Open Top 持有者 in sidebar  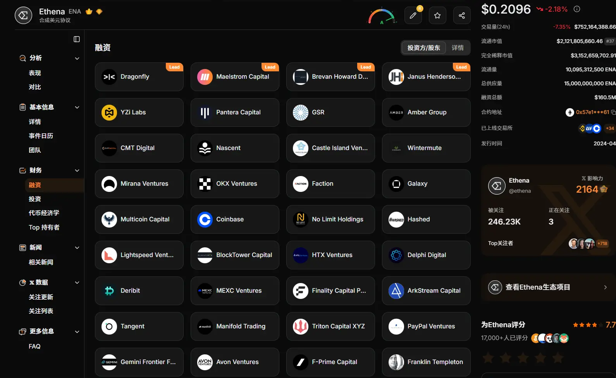(x=44, y=227)
